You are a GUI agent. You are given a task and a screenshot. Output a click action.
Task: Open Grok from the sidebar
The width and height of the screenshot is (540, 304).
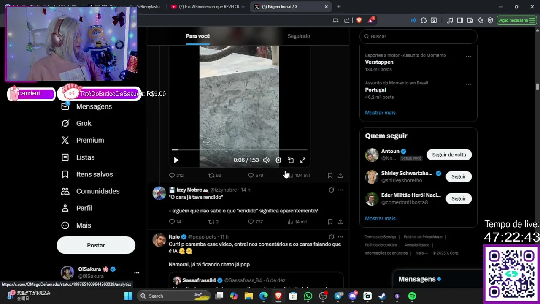coord(77,123)
